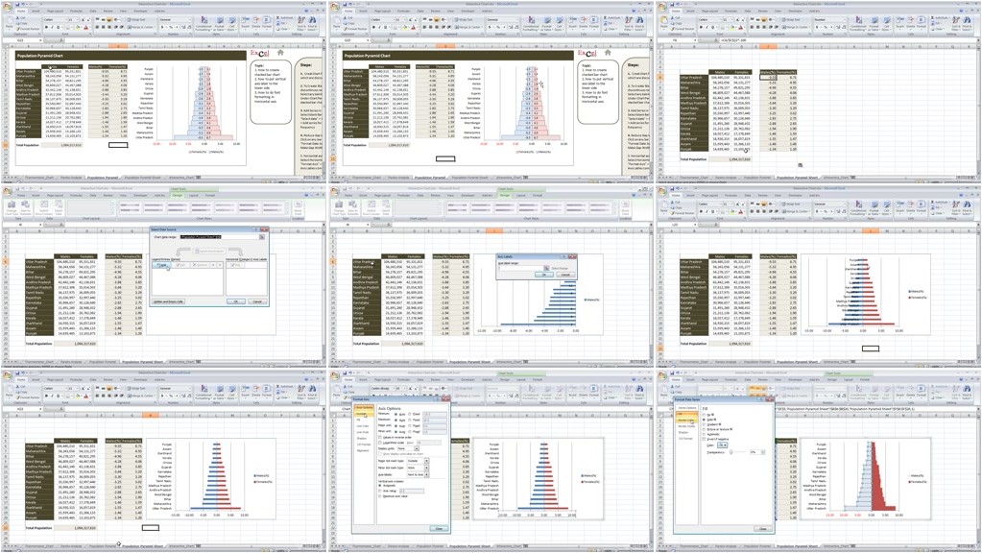Click Add in the Select Data Source dialog
The height and width of the screenshot is (553, 982).
(x=161, y=265)
